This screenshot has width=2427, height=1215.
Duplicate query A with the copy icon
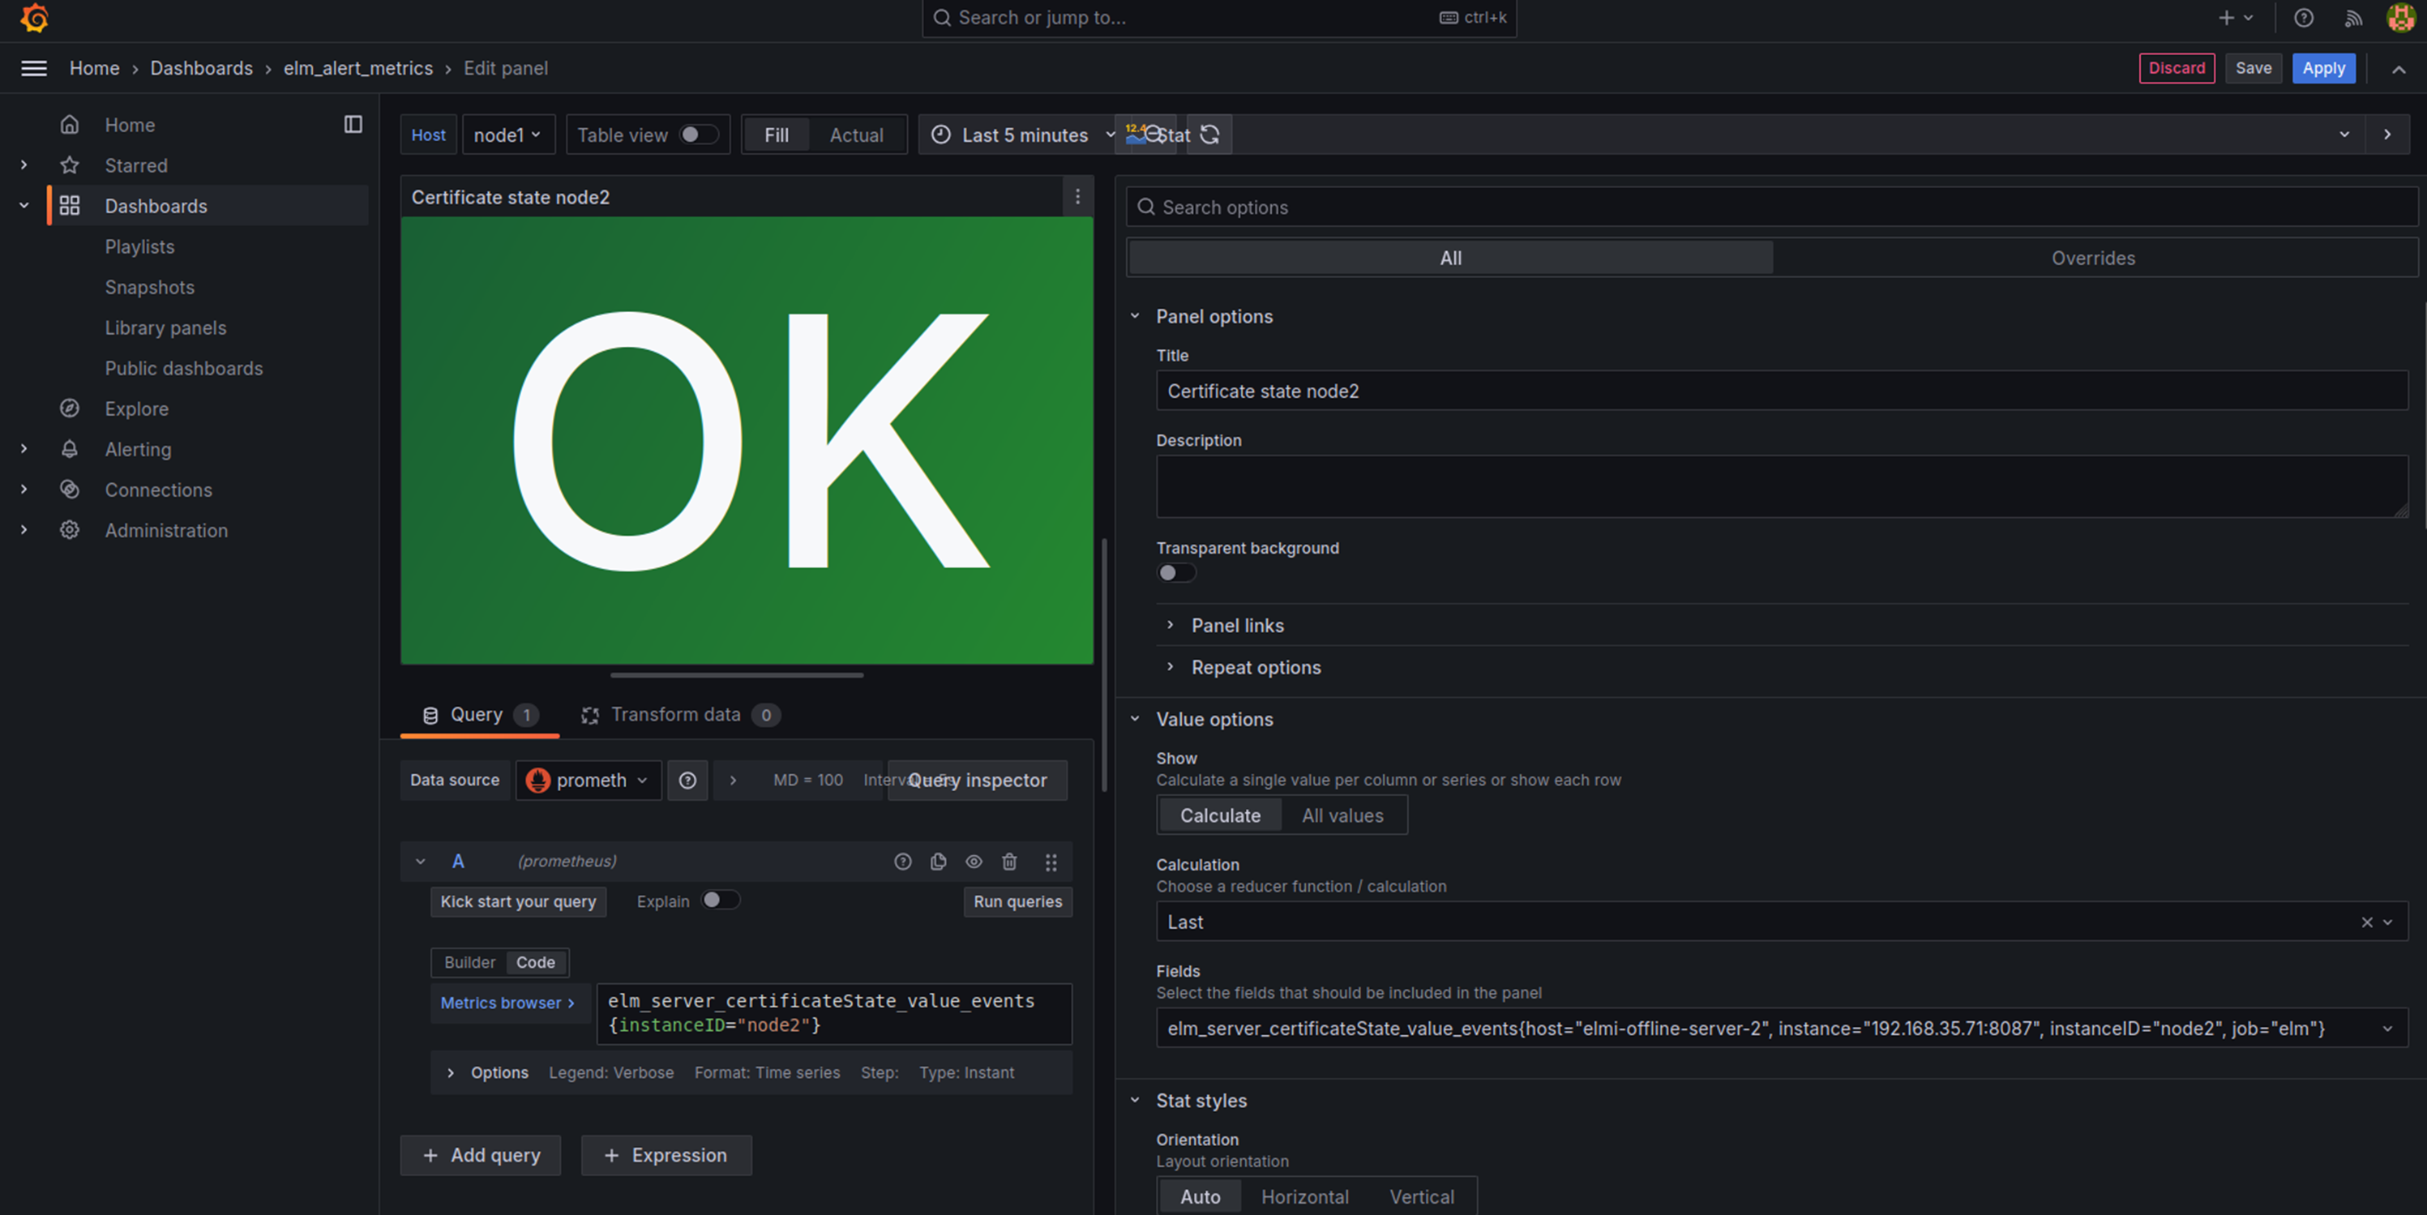[939, 862]
